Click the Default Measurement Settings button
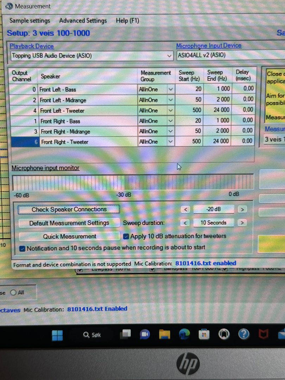 coord(69,223)
